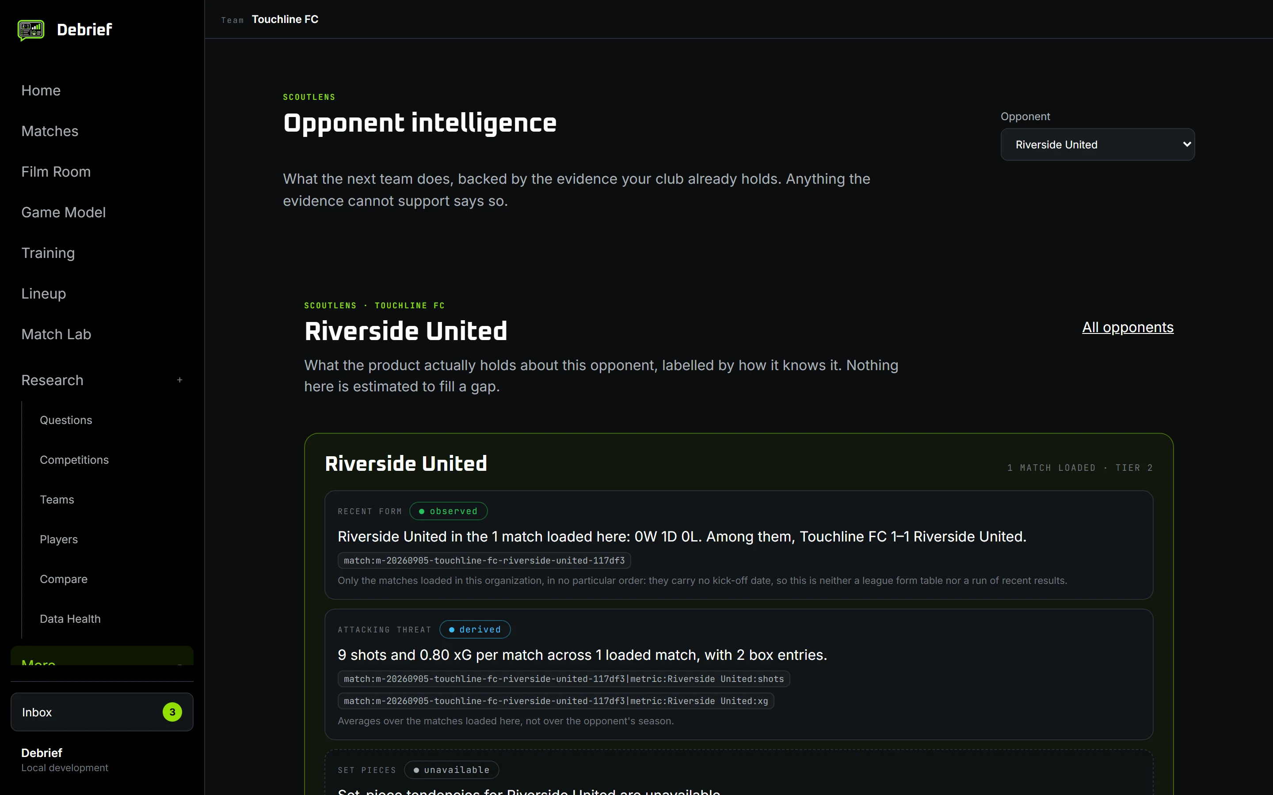Viewport: 1273px width, 795px height.
Task: Open Questions under Research
Action: (66, 420)
